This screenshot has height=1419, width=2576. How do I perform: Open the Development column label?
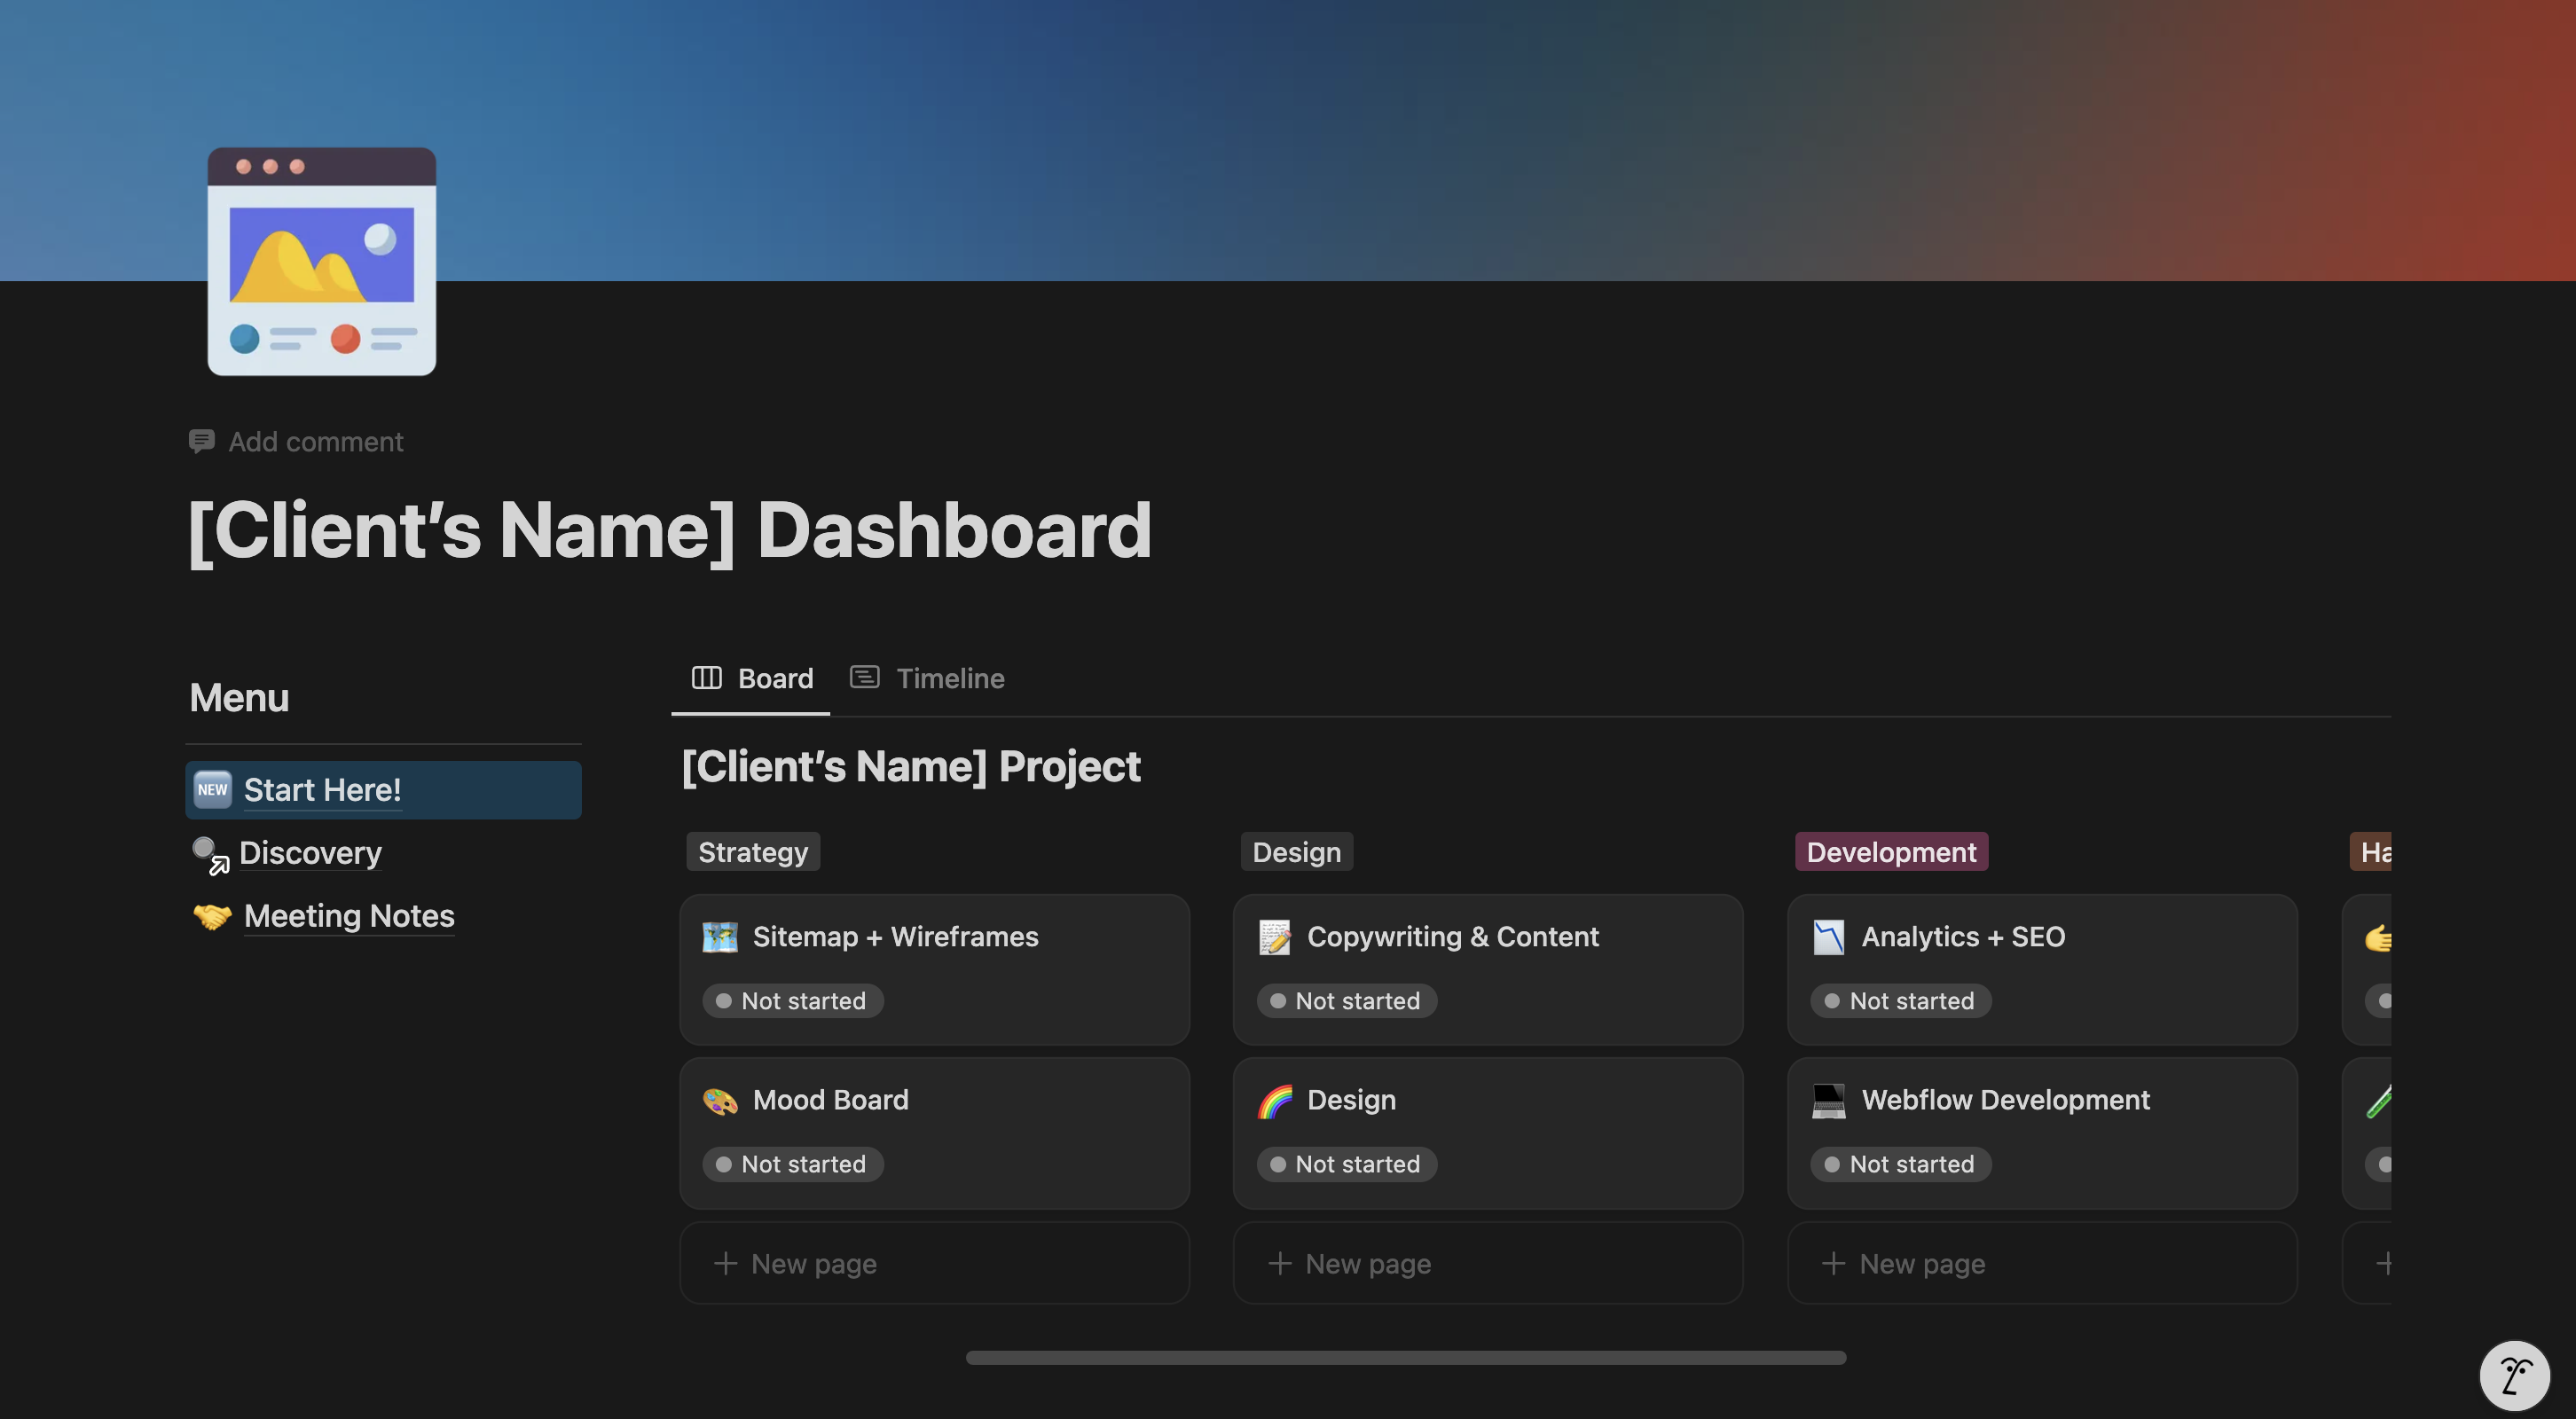(1890, 851)
